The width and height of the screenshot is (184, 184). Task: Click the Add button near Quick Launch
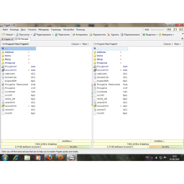click(x=147, y=29)
